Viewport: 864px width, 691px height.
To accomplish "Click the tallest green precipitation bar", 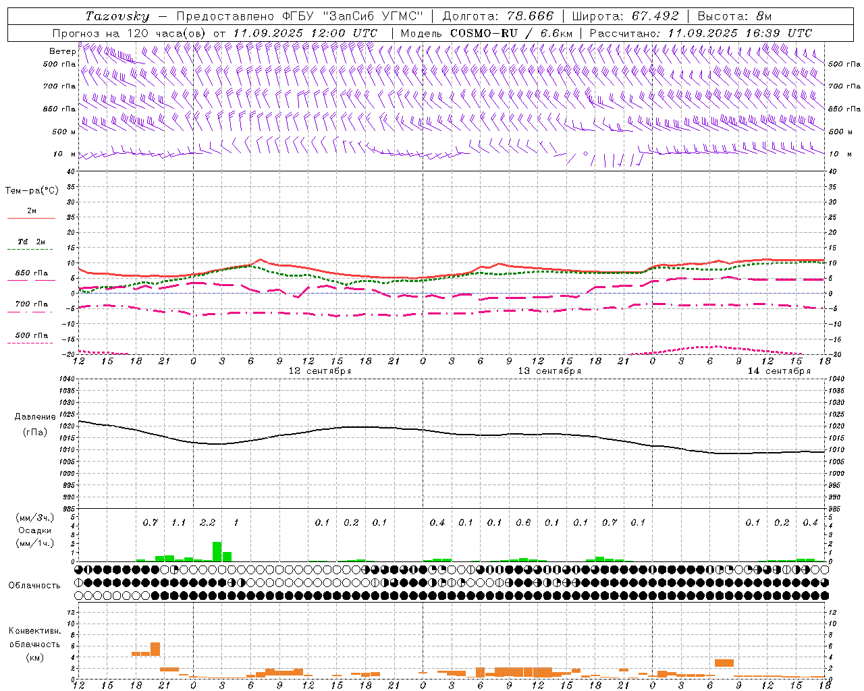I will (217, 551).
